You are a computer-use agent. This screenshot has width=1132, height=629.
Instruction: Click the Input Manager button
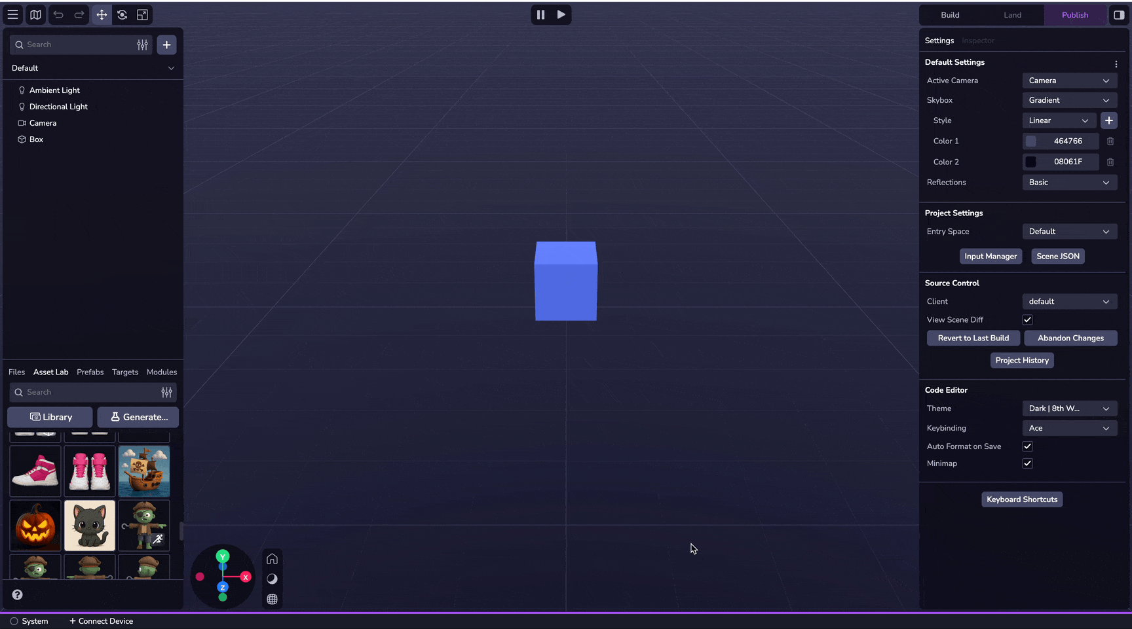990,257
